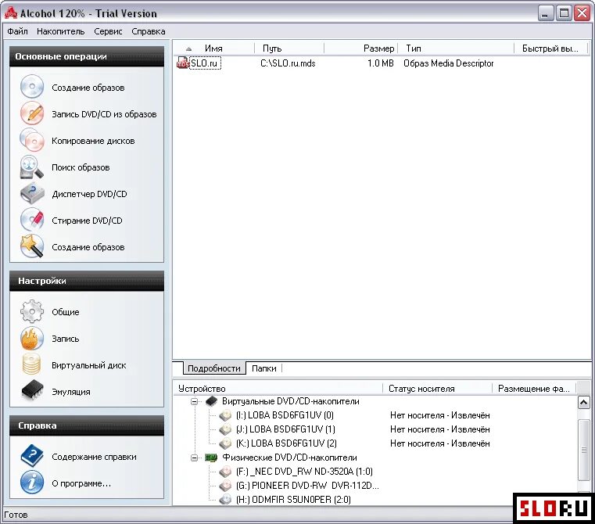Screen dimensions: 595x524
Task: Click the Содержание справки link
Action: pos(94,457)
